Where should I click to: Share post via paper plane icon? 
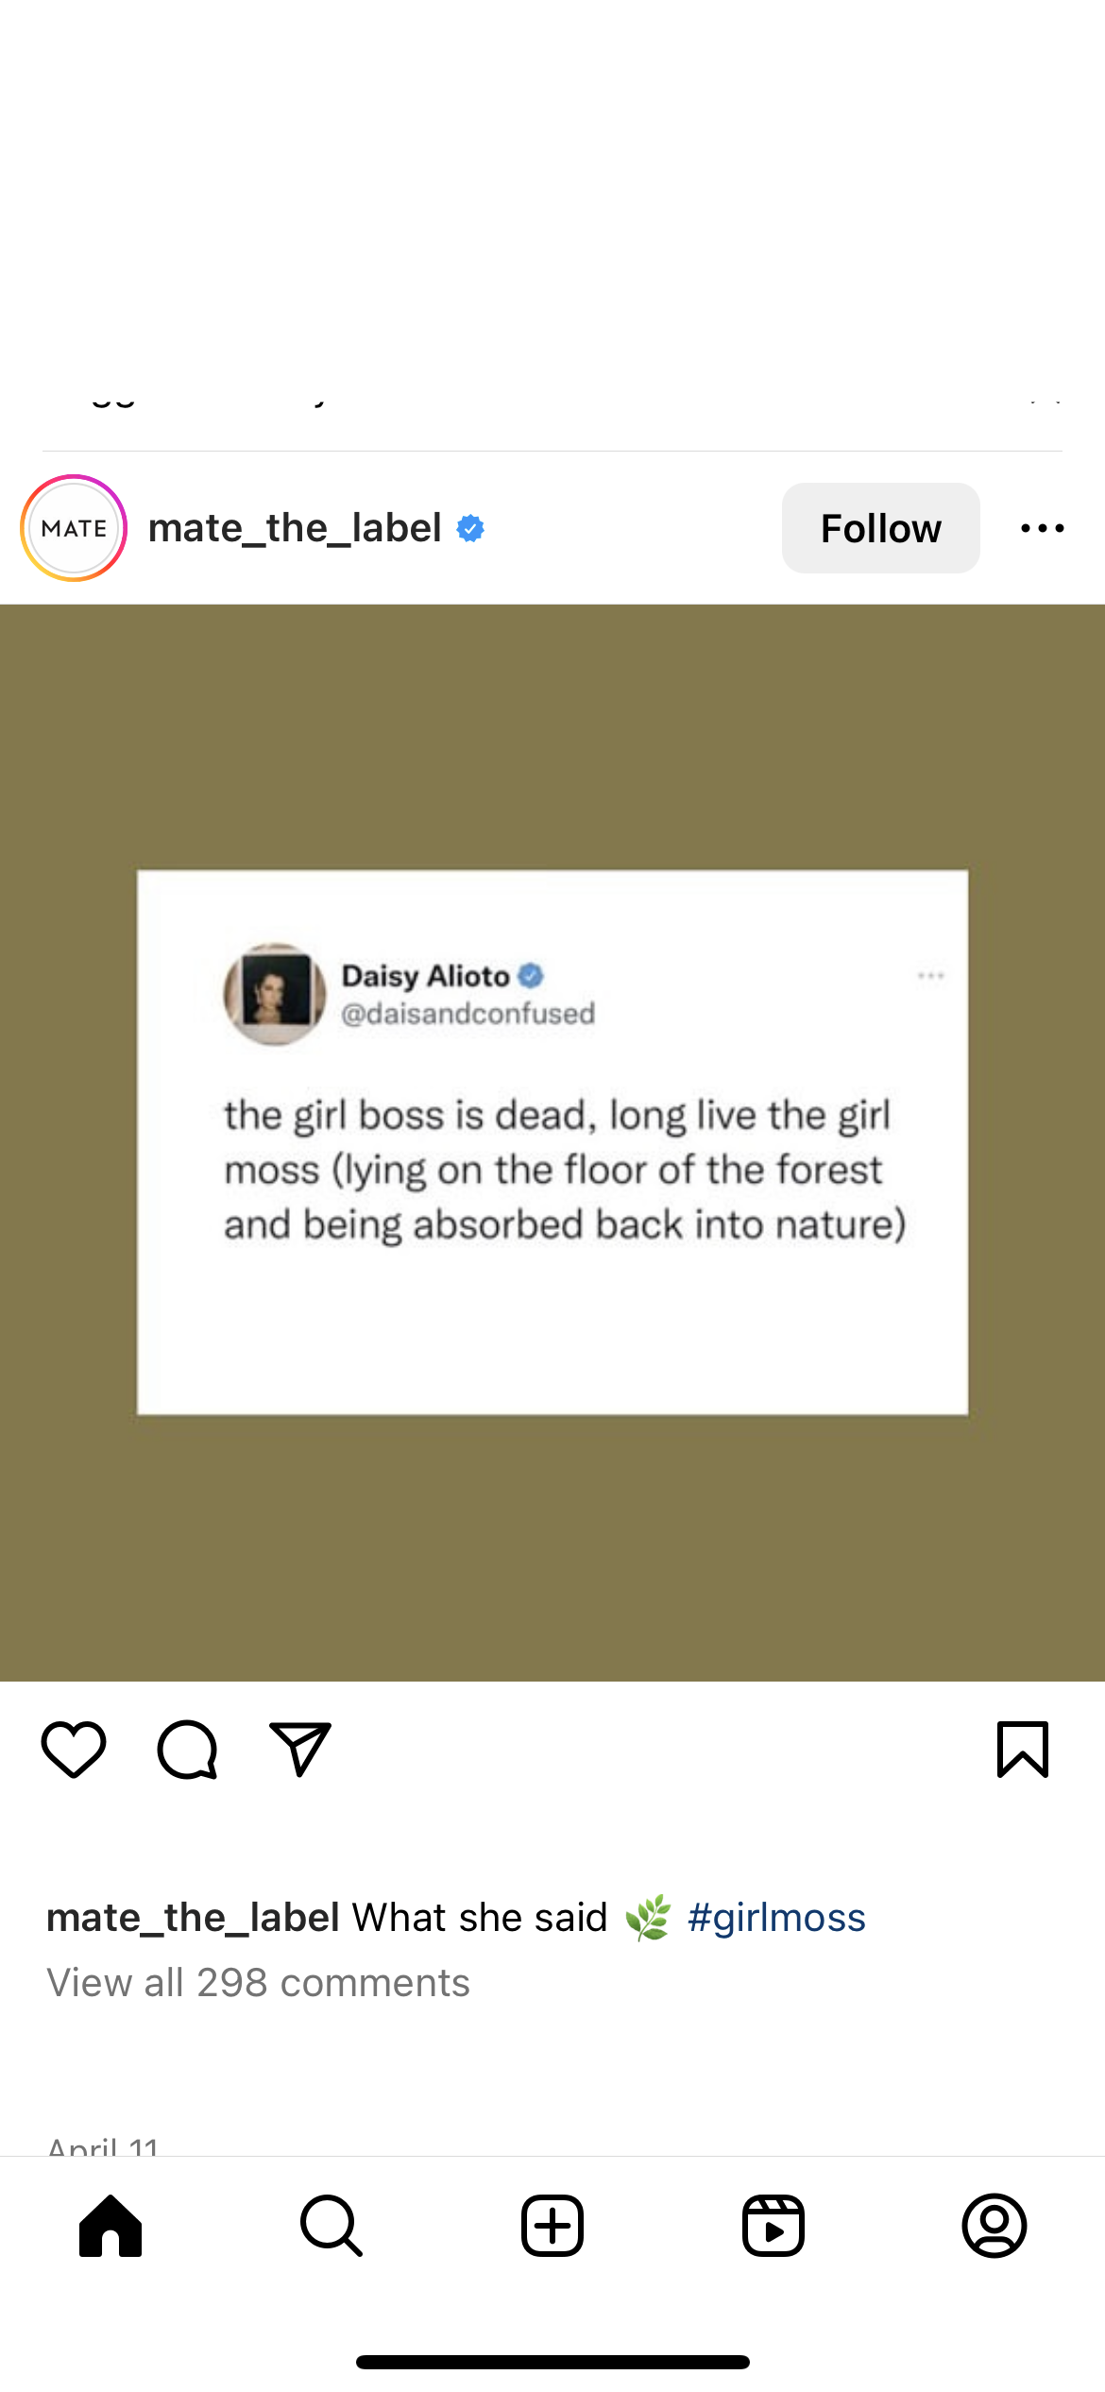click(300, 1749)
